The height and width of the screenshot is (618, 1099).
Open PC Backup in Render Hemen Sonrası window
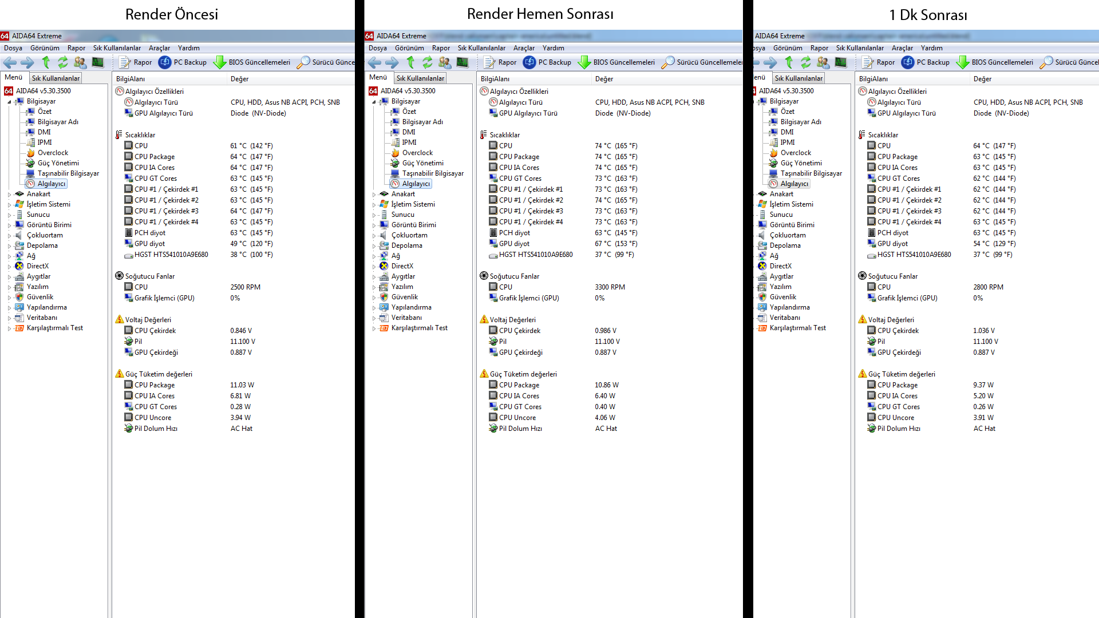point(547,62)
